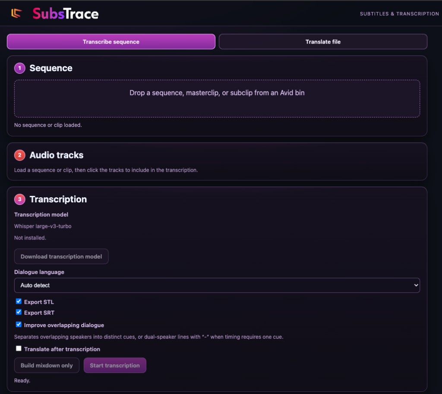Image resolution: width=442 pixels, height=394 pixels.
Task: Click the Dialogue language label
Action: [39, 272]
